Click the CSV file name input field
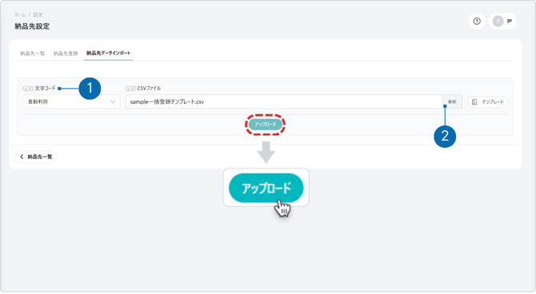This screenshot has height=294, width=536. pyautogui.click(x=284, y=101)
